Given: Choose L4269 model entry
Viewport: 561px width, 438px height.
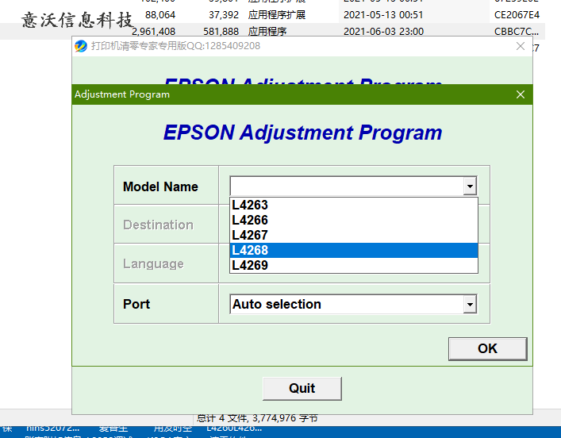Looking at the screenshot, I should coord(353,265).
